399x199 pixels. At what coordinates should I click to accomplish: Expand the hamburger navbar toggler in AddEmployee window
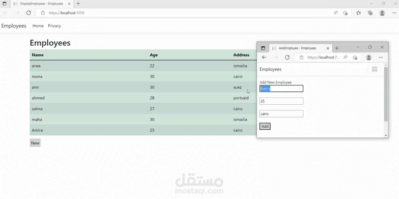pos(375,69)
